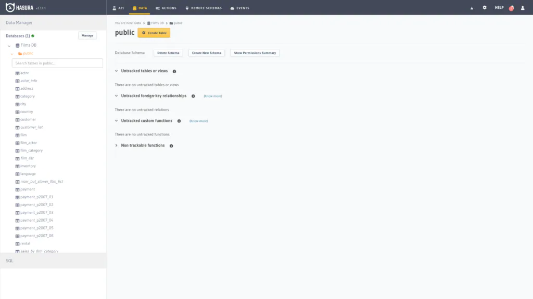
Task: Click the table icon next to city
Action: pyautogui.click(x=17, y=104)
